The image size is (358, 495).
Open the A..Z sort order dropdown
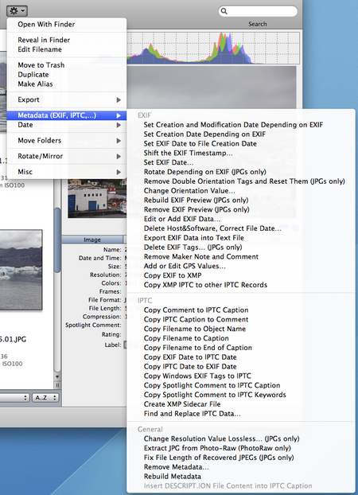(46, 398)
